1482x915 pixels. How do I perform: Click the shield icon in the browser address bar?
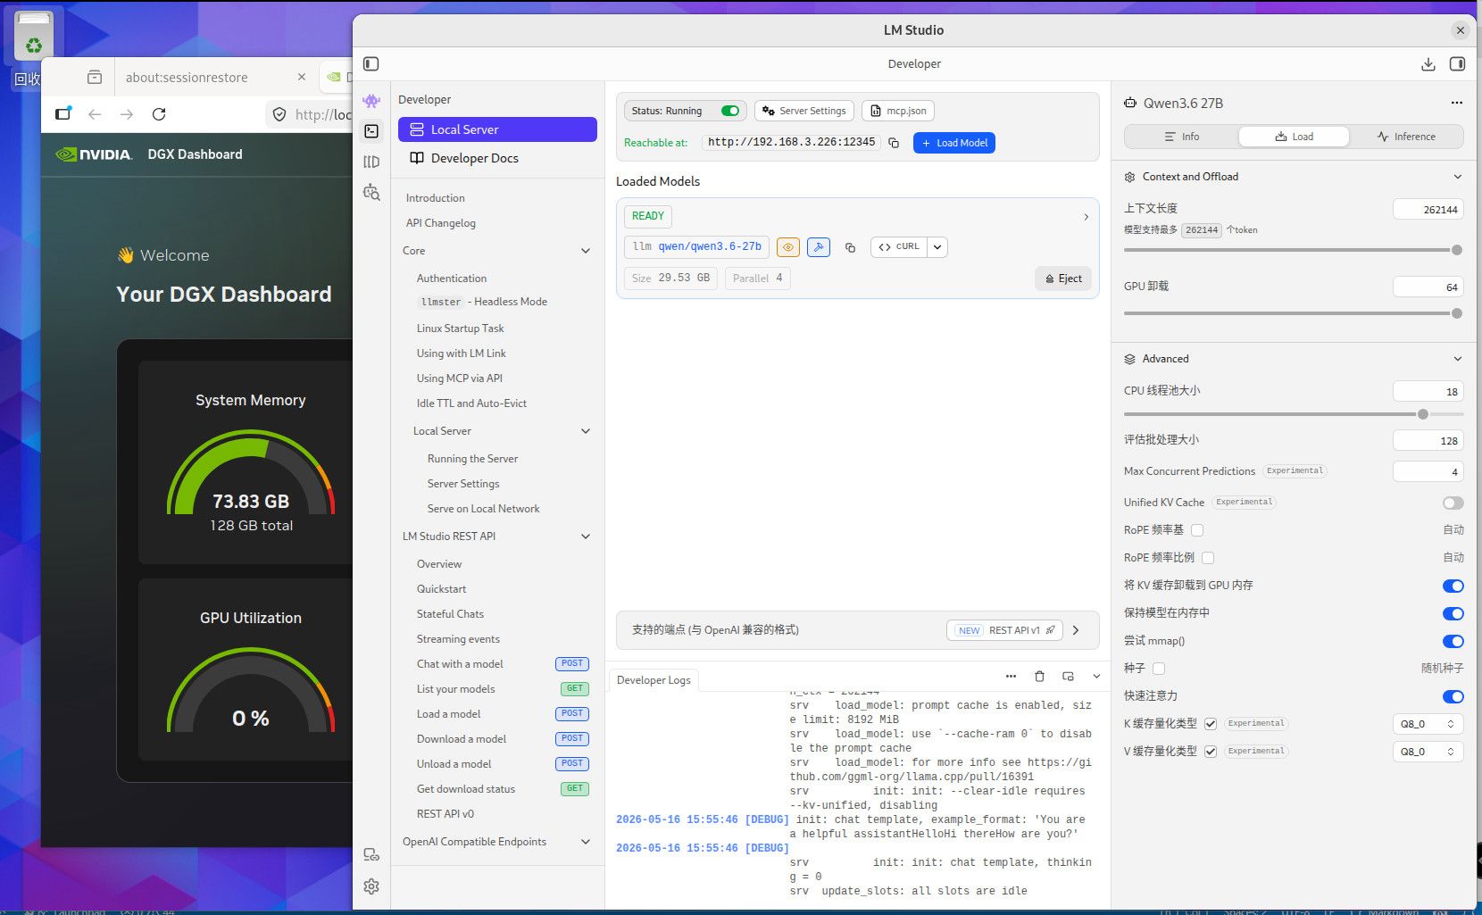tap(279, 114)
